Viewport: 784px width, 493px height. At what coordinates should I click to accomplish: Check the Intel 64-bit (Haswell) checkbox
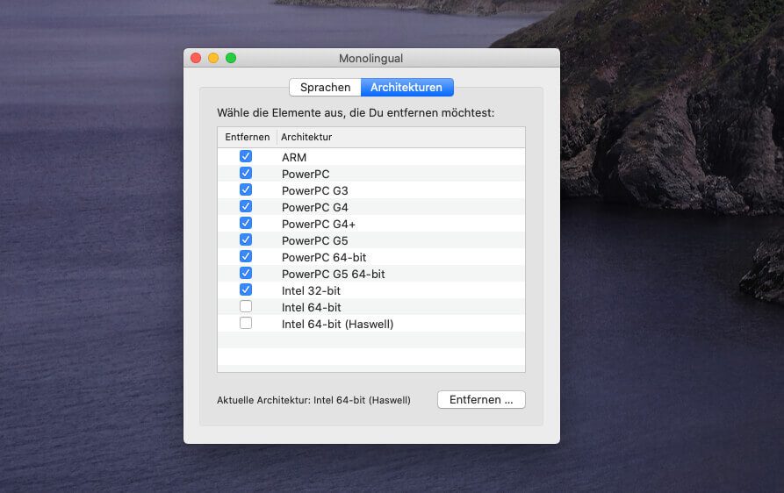[246, 323]
